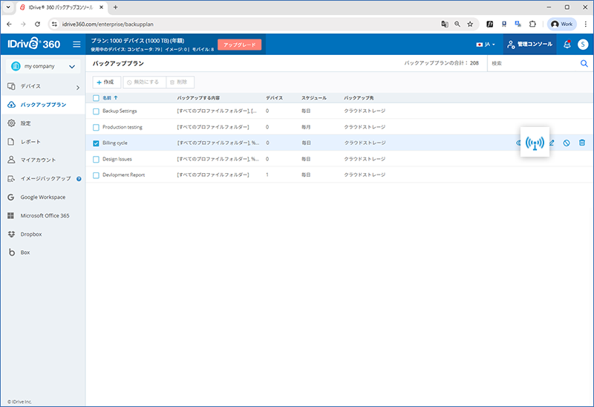Go to Google Workspace in sidebar
This screenshot has height=407, width=594.
(42, 197)
